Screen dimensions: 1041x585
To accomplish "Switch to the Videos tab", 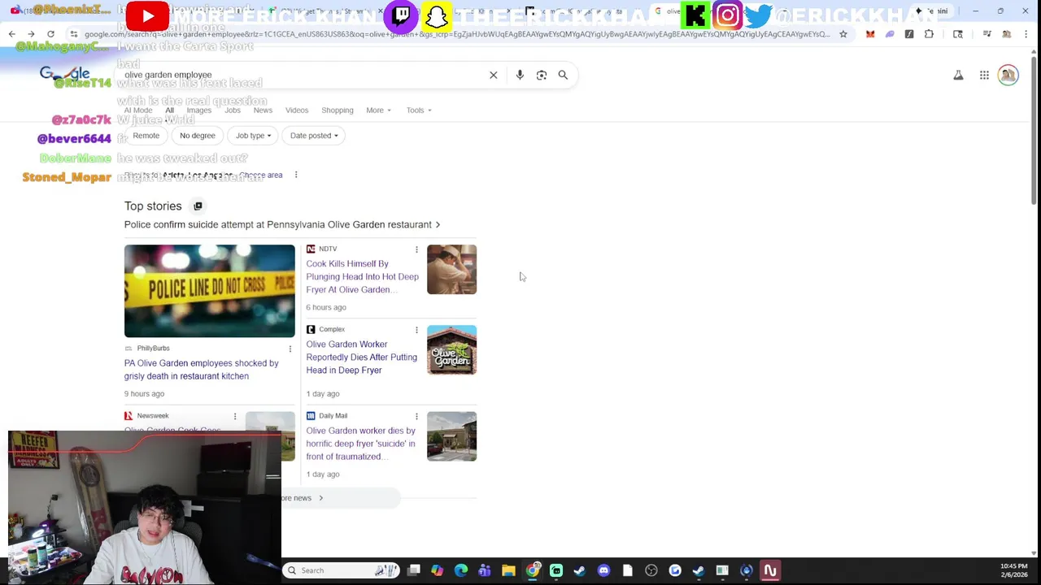I will tap(297, 110).
